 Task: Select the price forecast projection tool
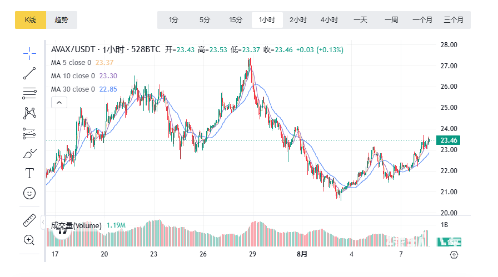[x=29, y=133]
